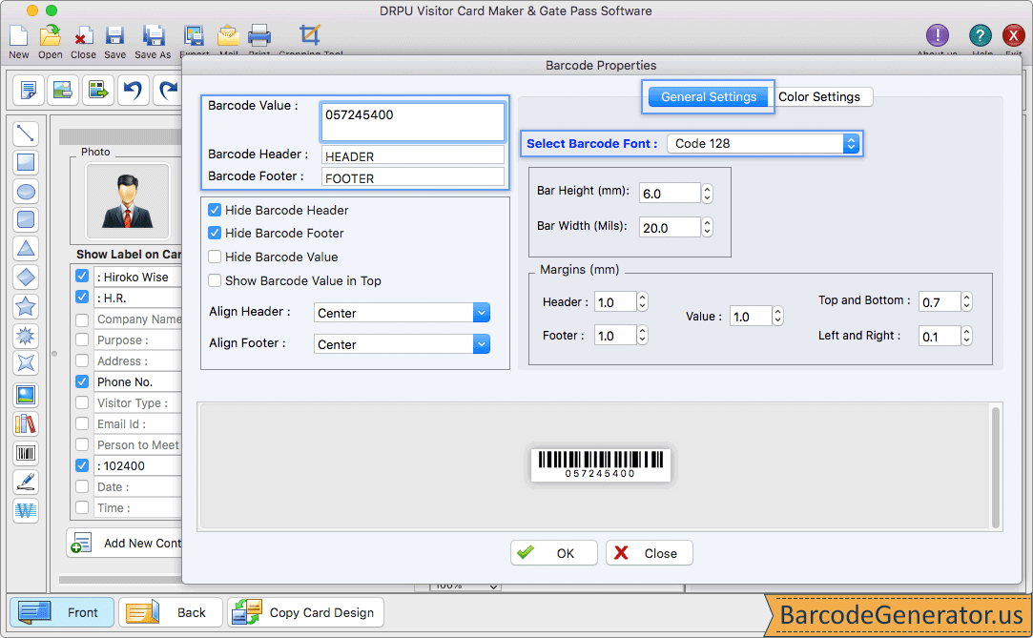This screenshot has height=638, width=1033.
Task: Click the Save As icon
Action: click(x=153, y=35)
